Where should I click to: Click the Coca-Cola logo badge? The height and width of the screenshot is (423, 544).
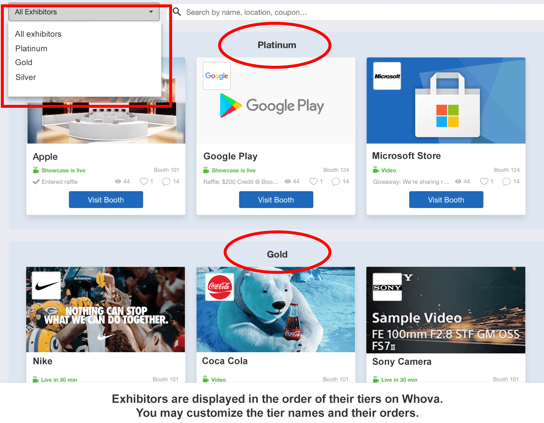pos(220,287)
